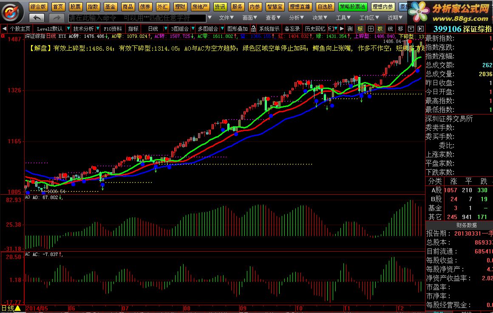This screenshot has height=313, width=493.
Task: Expand the 多图组合 dropdown arrow
Action: (x=222, y=28)
